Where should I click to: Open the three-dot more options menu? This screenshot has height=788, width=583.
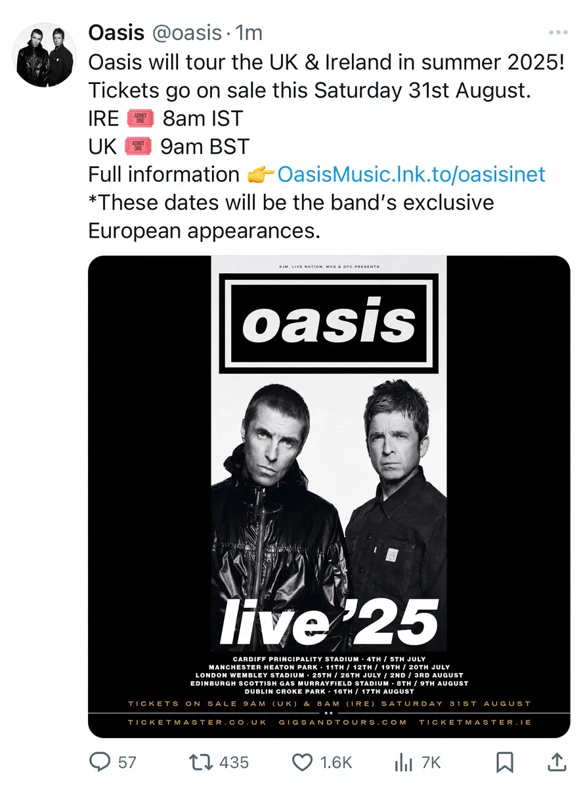559,33
